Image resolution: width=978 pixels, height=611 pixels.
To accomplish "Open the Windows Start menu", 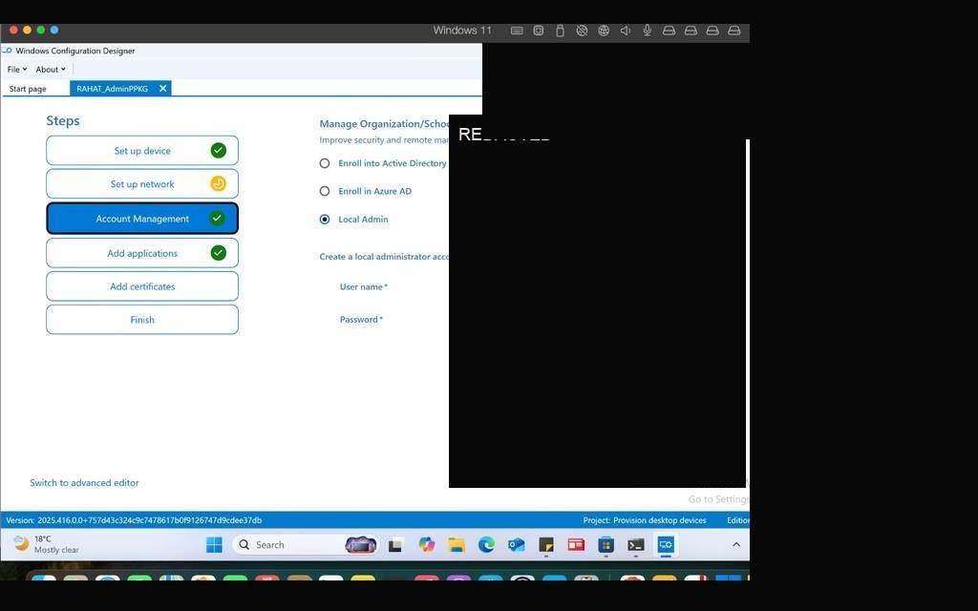I will pos(214,545).
